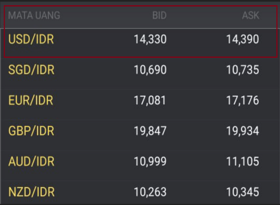Click the MATA UANG column header
Screen dimensions: 280x205
pos(34,15)
